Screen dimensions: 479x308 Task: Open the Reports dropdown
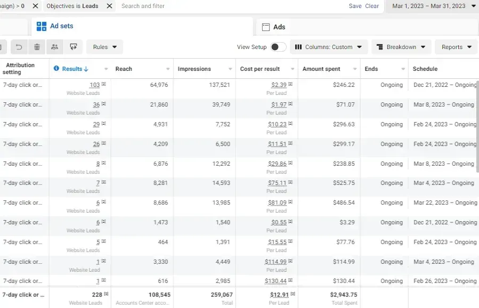457,47
